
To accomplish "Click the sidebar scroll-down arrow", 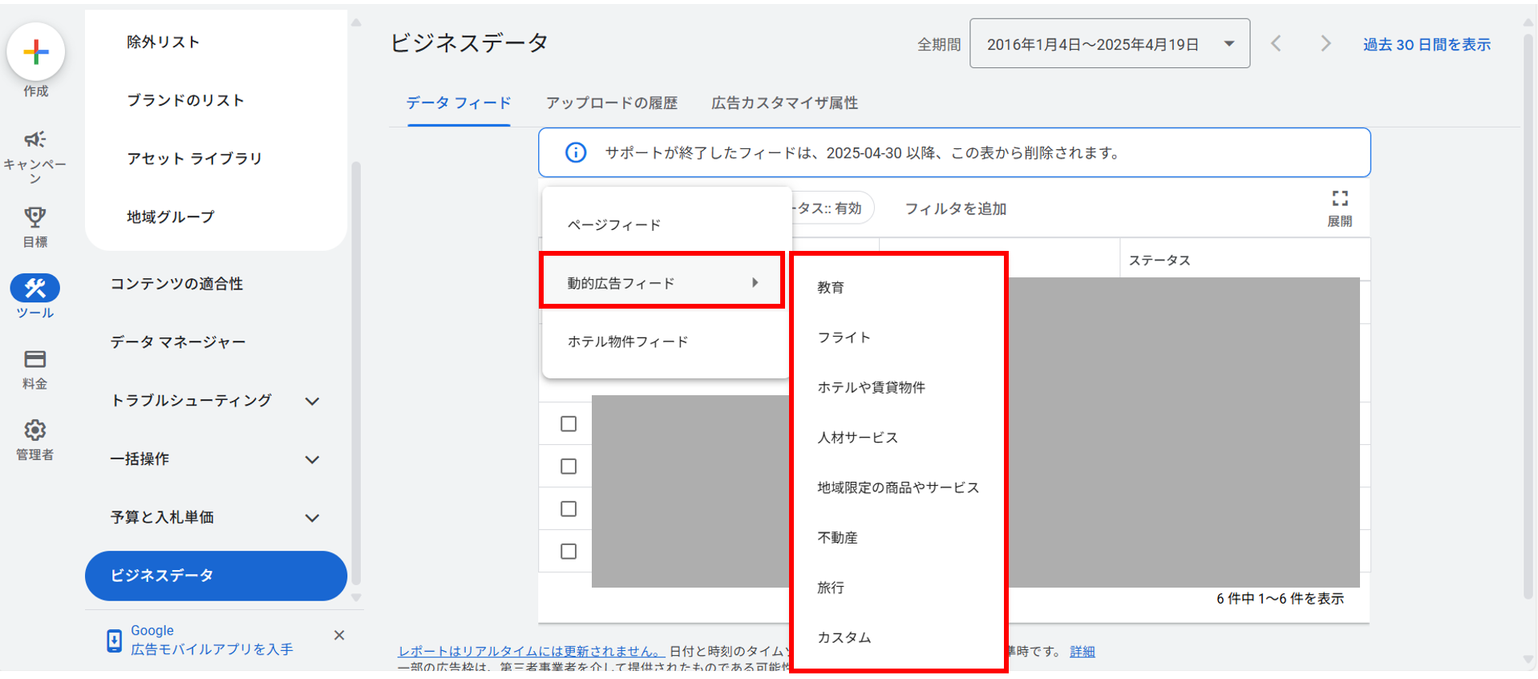I will pos(356,597).
